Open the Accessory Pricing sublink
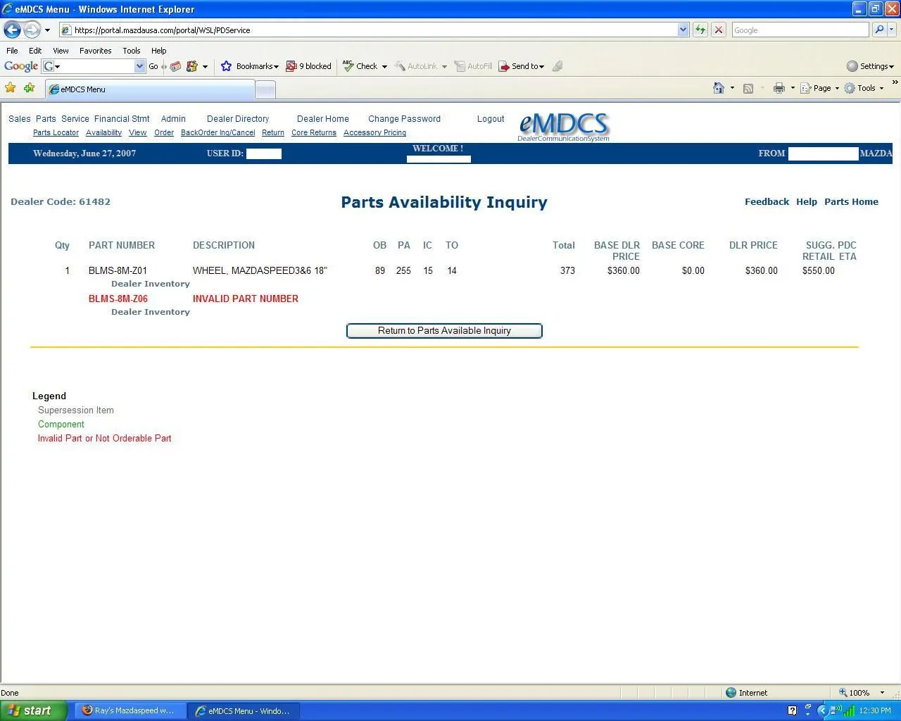The image size is (901, 721). coord(374,132)
